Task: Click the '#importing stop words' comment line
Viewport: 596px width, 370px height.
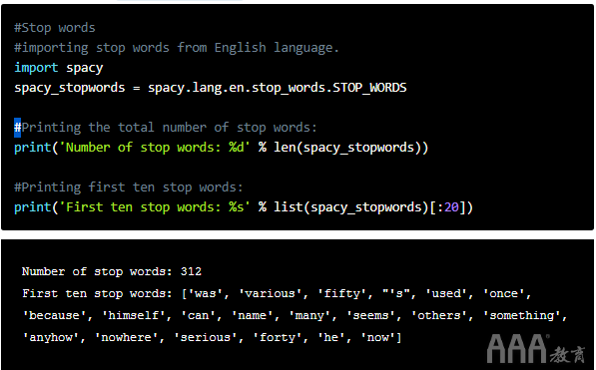Action: tap(177, 48)
